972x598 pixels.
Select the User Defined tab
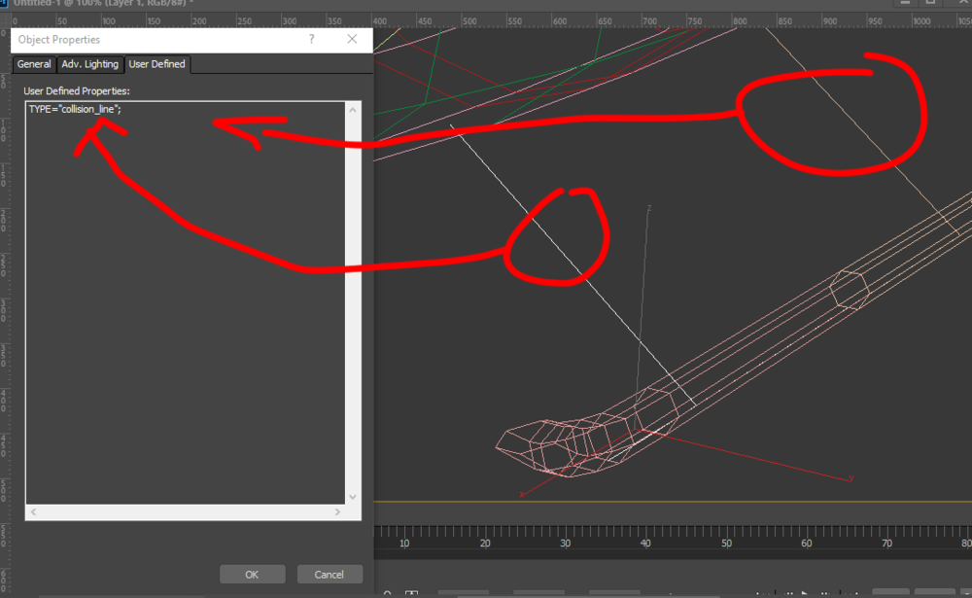click(x=156, y=64)
